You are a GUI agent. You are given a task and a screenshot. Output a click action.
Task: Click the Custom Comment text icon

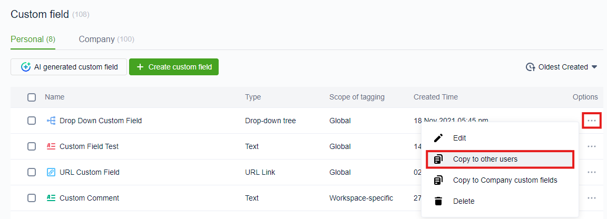[x=51, y=198]
